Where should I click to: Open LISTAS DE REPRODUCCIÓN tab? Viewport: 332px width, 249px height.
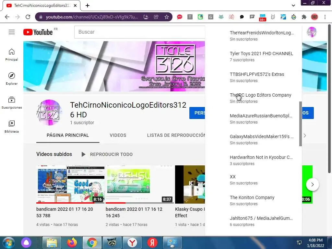click(x=176, y=135)
